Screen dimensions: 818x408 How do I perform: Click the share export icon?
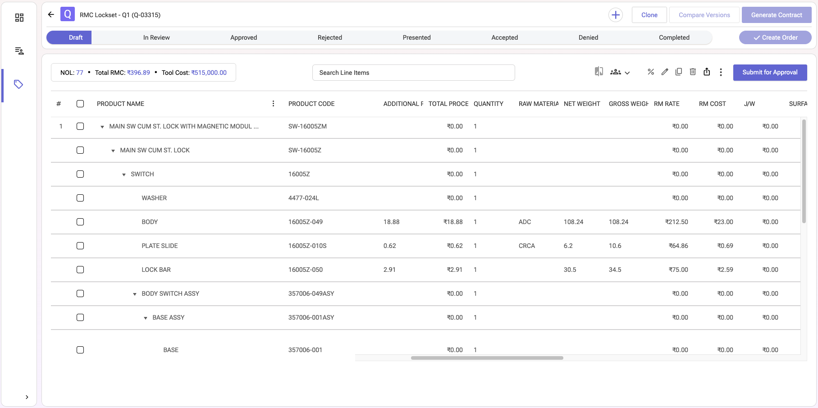(707, 72)
